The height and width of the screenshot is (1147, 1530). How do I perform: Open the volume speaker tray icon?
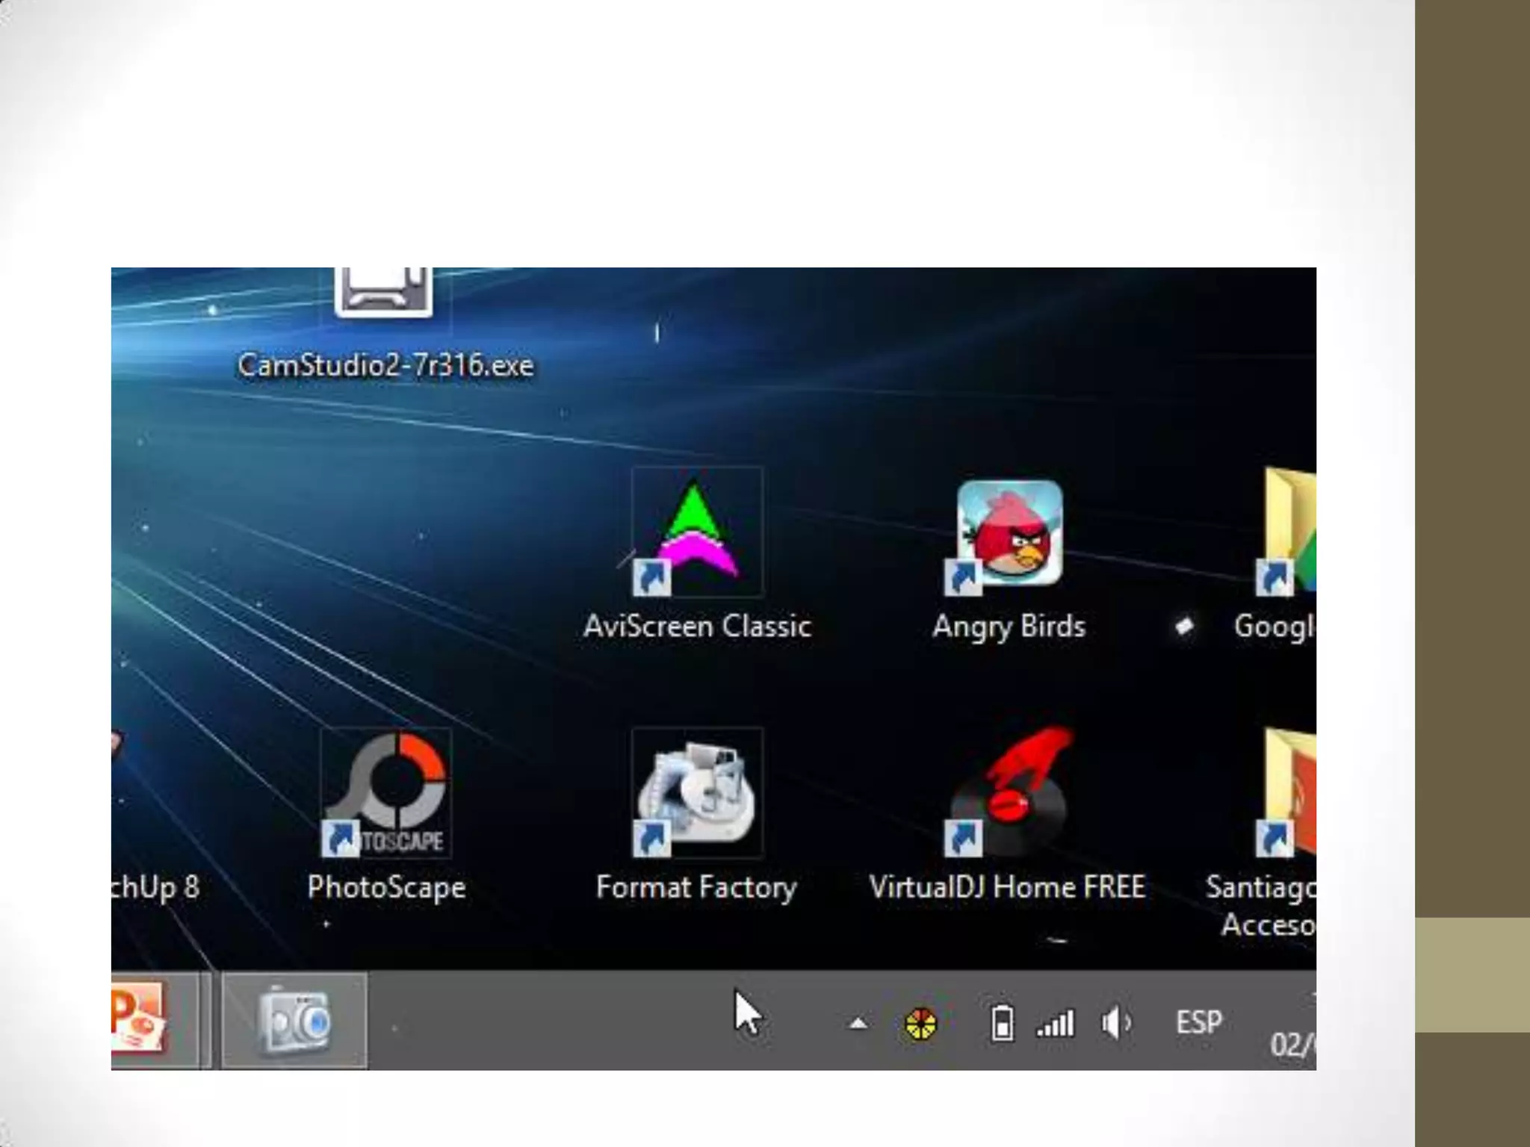pos(1116,1024)
